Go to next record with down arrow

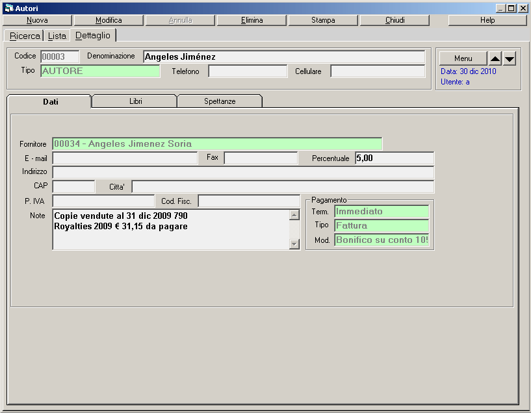point(510,58)
